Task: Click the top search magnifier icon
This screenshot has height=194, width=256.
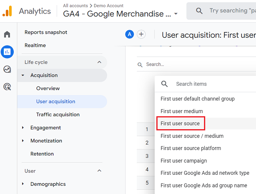Action: tap(199, 11)
